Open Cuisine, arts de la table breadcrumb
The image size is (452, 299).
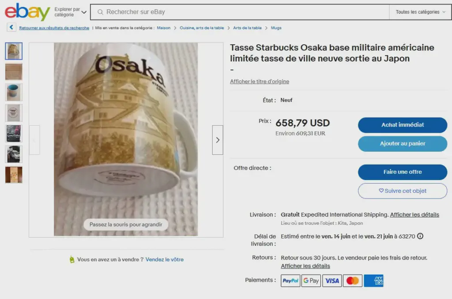point(202,28)
